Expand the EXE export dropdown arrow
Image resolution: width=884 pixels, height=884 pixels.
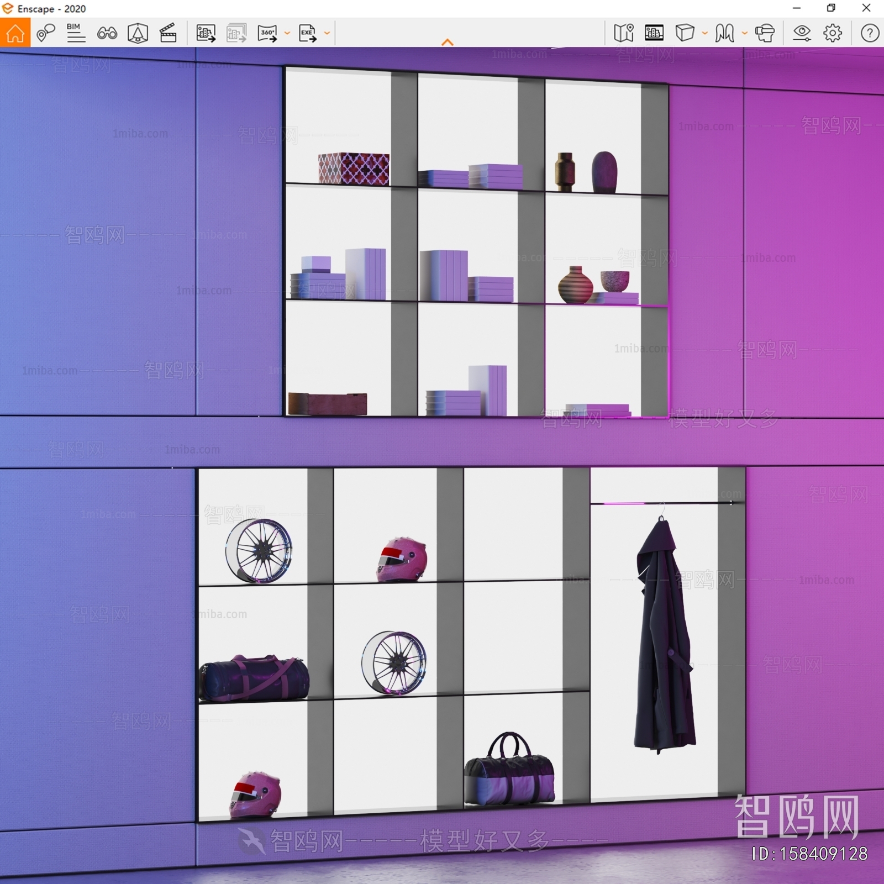[x=327, y=33]
